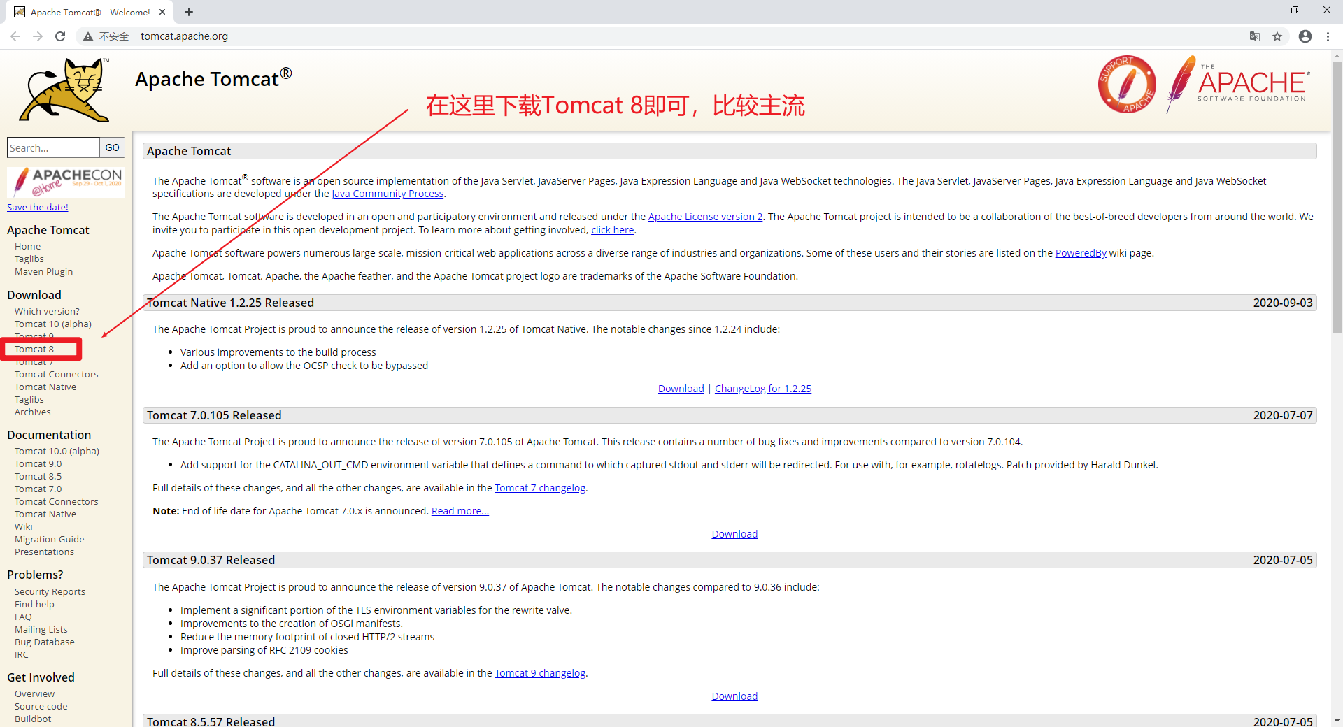The height and width of the screenshot is (727, 1343).
Task: Open Taglibs under Apache Tomcat section
Action: tap(29, 259)
